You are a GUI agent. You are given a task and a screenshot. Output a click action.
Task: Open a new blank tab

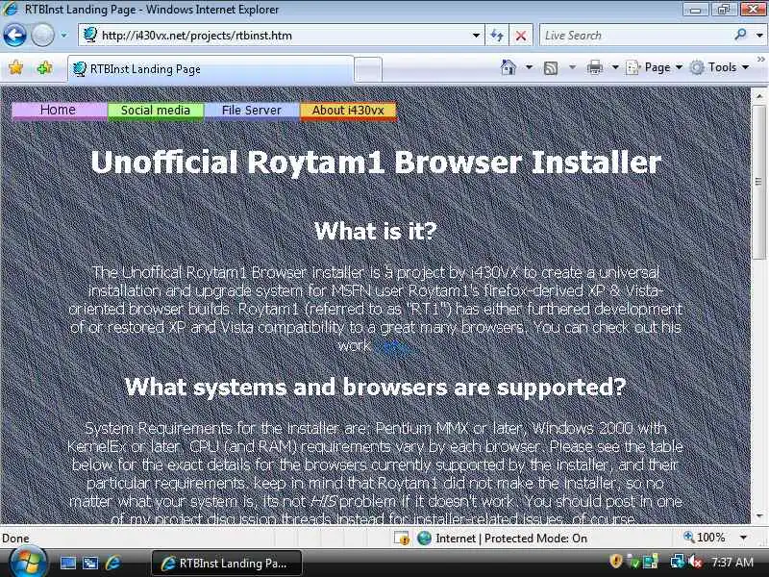click(x=368, y=69)
